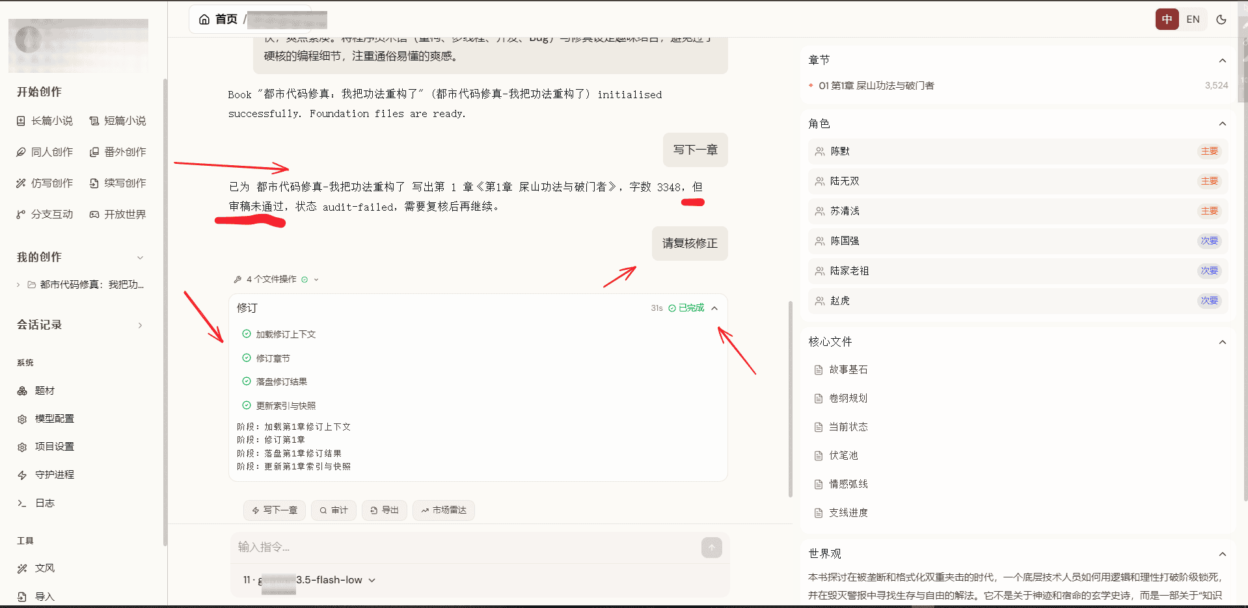
Task: Click the 写下一章 quick action button
Action: click(275, 510)
